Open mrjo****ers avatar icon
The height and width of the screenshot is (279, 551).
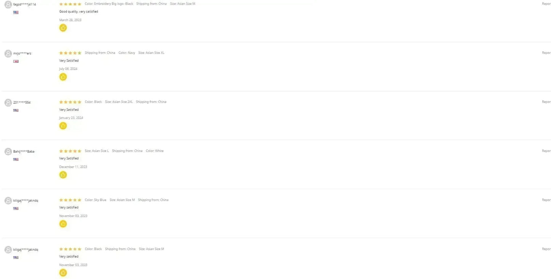[x=8, y=53]
